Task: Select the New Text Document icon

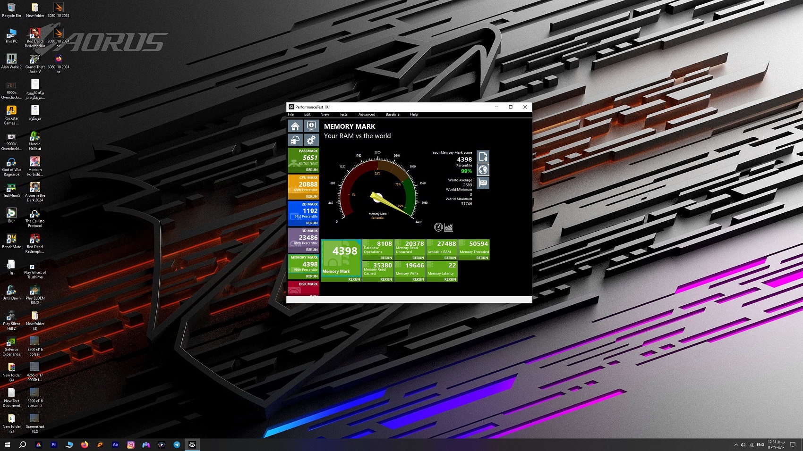Action: click(x=11, y=398)
